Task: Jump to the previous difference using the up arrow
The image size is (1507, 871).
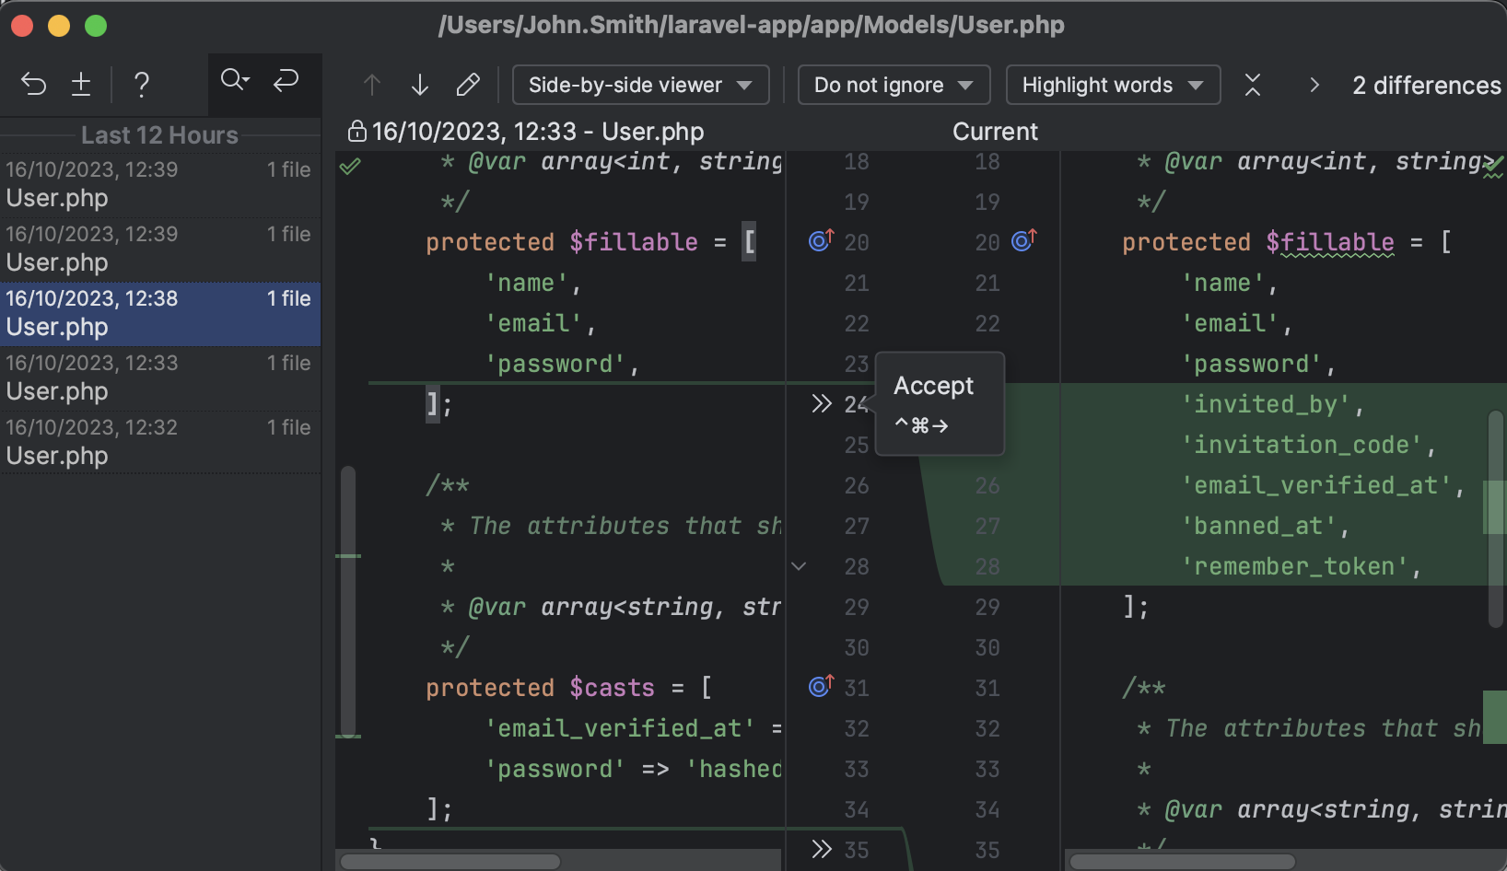Action: pos(371,84)
